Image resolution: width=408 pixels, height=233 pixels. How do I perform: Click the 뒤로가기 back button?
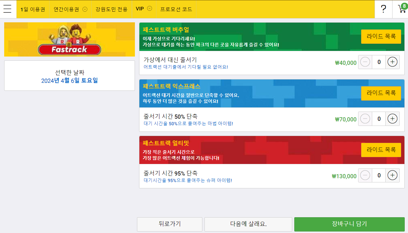point(170,224)
